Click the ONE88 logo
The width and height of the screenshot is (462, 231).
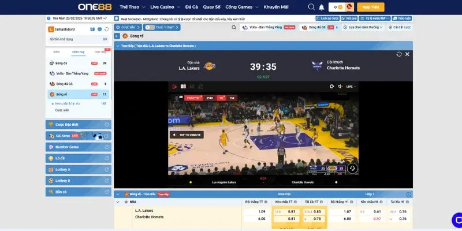tap(95, 7)
